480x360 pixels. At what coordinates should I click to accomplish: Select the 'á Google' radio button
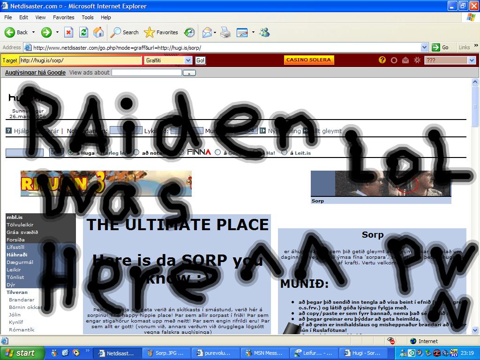click(x=217, y=152)
